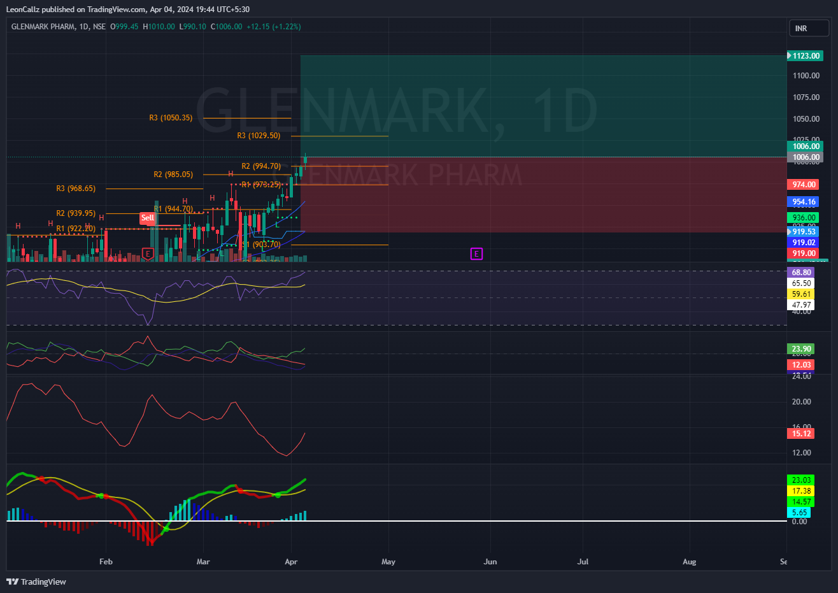Click the purple E earnings marker
The image size is (838, 593).
pos(476,254)
